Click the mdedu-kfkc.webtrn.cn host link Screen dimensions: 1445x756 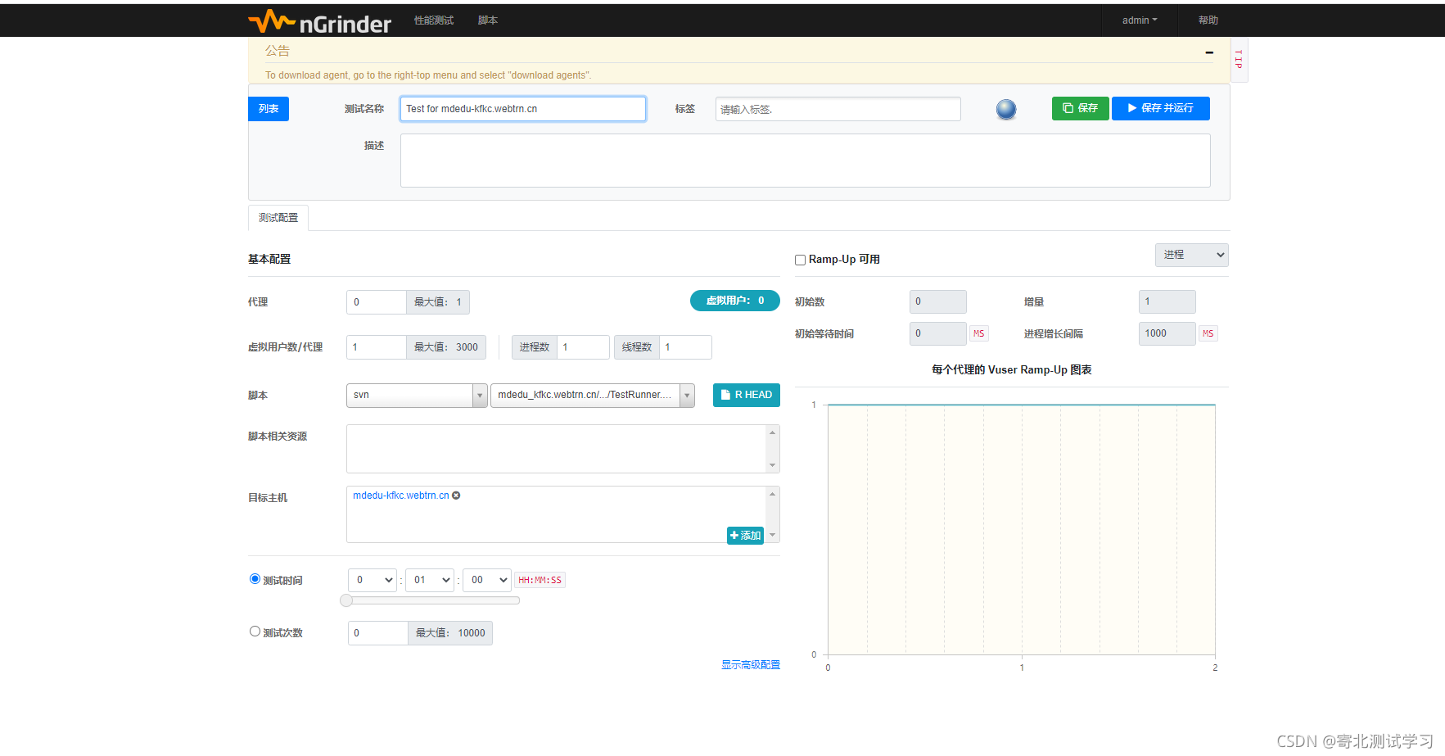point(401,496)
